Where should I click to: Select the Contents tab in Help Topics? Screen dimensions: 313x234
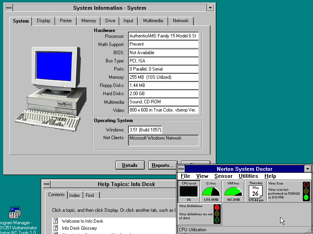pyautogui.click(x=56, y=195)
